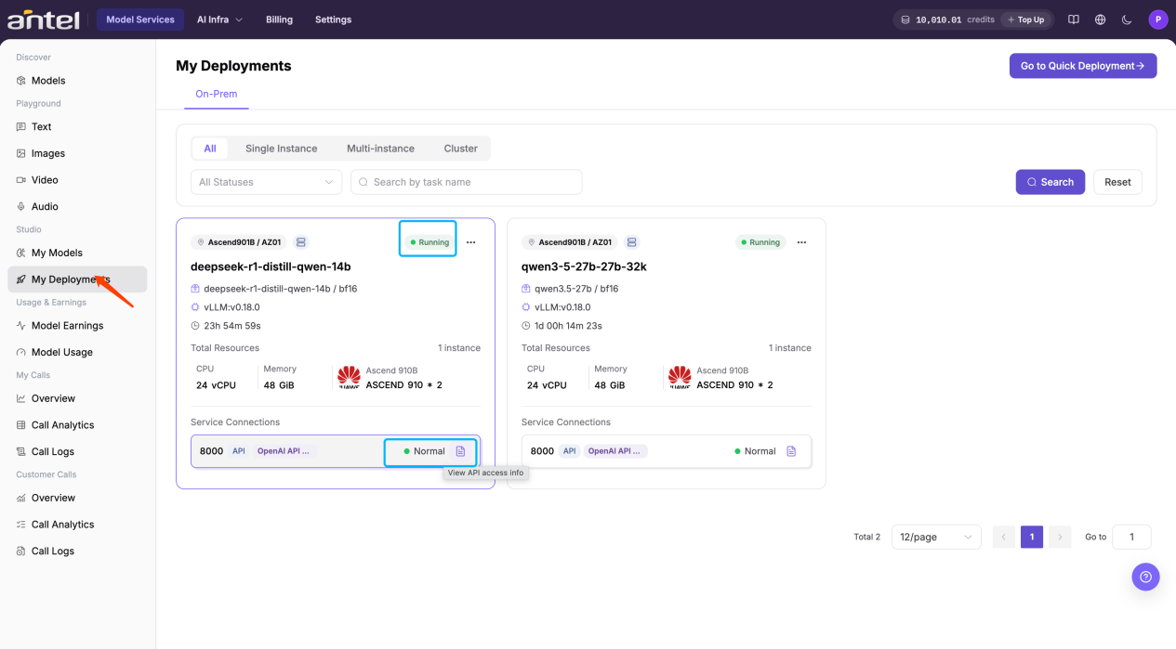Image resolution: width=1176 pixels, height=649 pixels.
Task: Click the Top Up button
Action: pos(1025,19)
